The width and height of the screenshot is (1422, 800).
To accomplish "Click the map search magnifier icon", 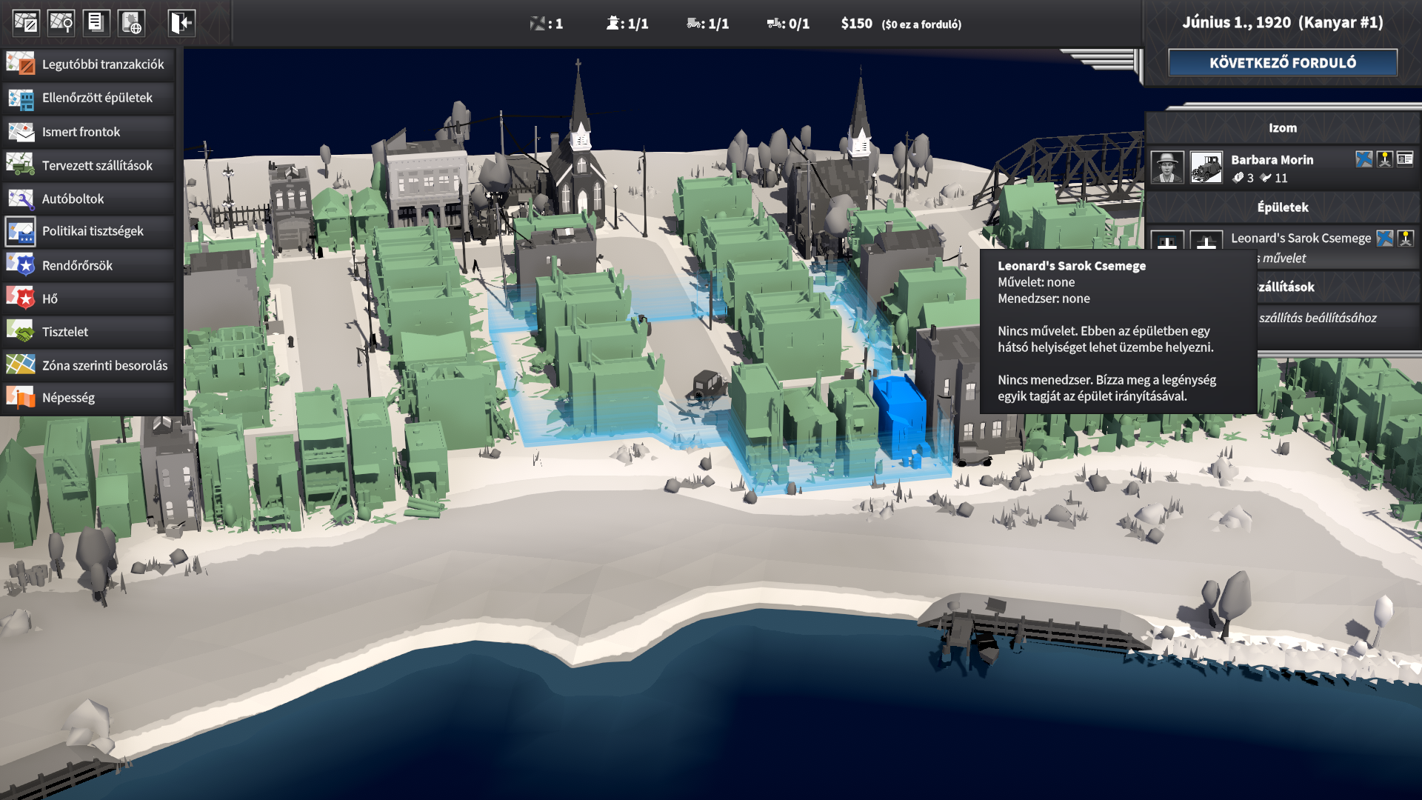I will (x=61, y=22).
